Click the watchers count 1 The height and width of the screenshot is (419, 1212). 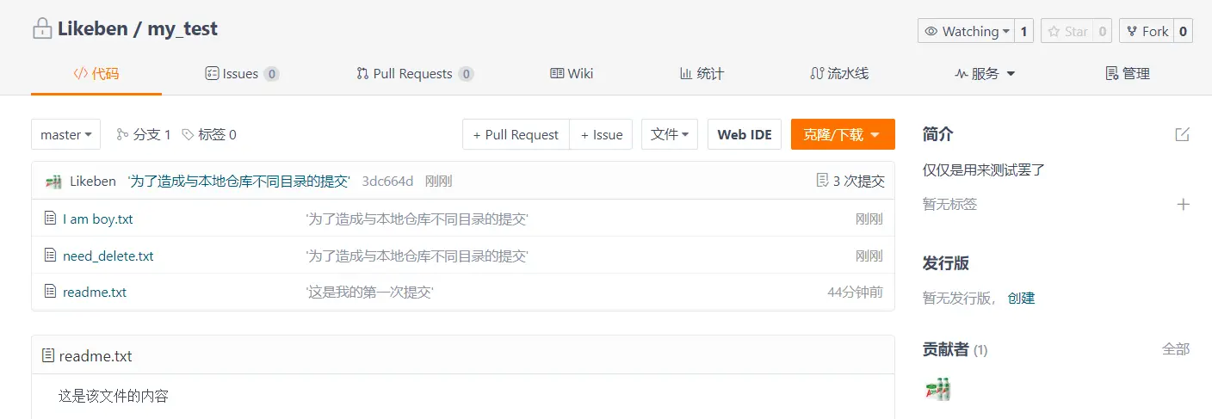(x=1023, y=31)
